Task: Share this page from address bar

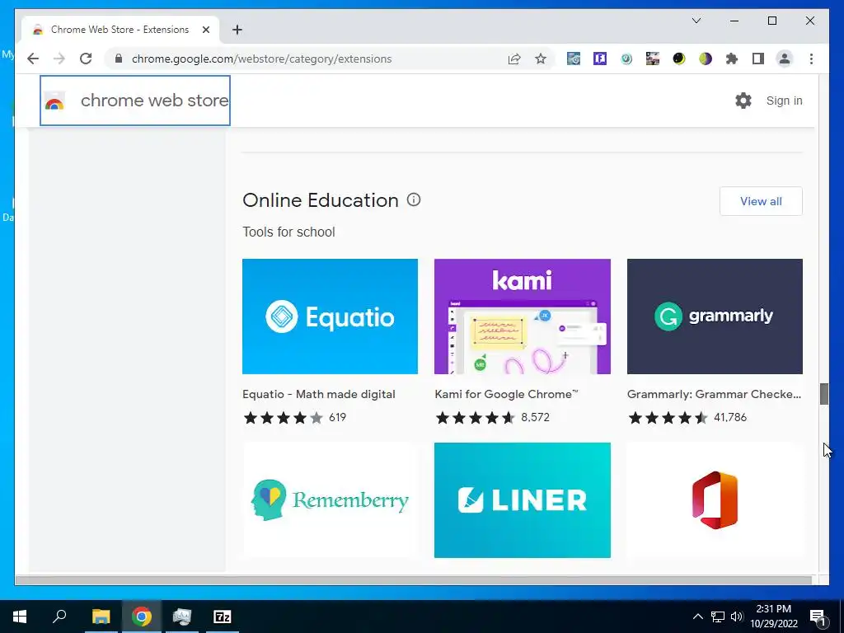Action: point(514,59)
